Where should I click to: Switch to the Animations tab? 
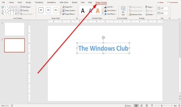point(51,2)
